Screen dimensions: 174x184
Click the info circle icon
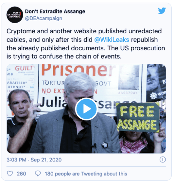[163, 160]
